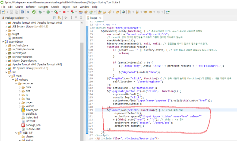Click the Next Annotation arrow icon
Viewport: 237px width, 141px height.
pos(129,12)
